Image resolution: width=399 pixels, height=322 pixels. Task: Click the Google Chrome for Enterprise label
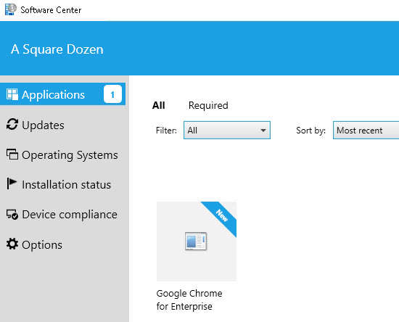[x=189, y=300]
